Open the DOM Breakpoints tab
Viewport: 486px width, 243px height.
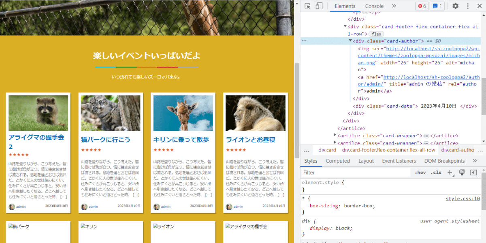[444, 161]
